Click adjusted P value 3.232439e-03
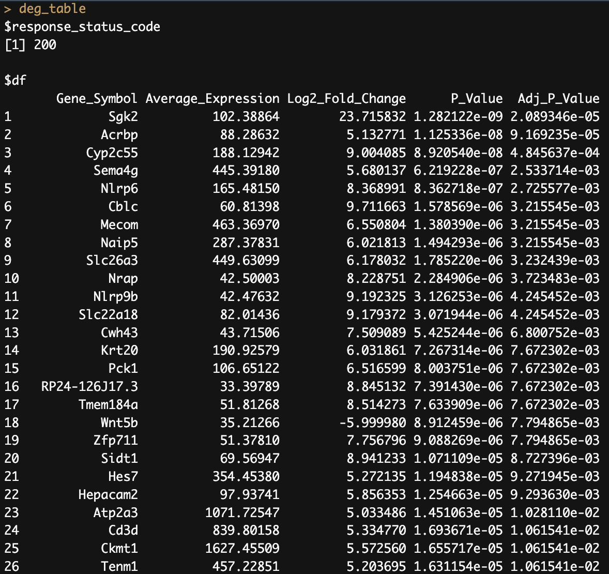Image resolution: width=609 pixels, height=574 pixels. click(555, 261)
